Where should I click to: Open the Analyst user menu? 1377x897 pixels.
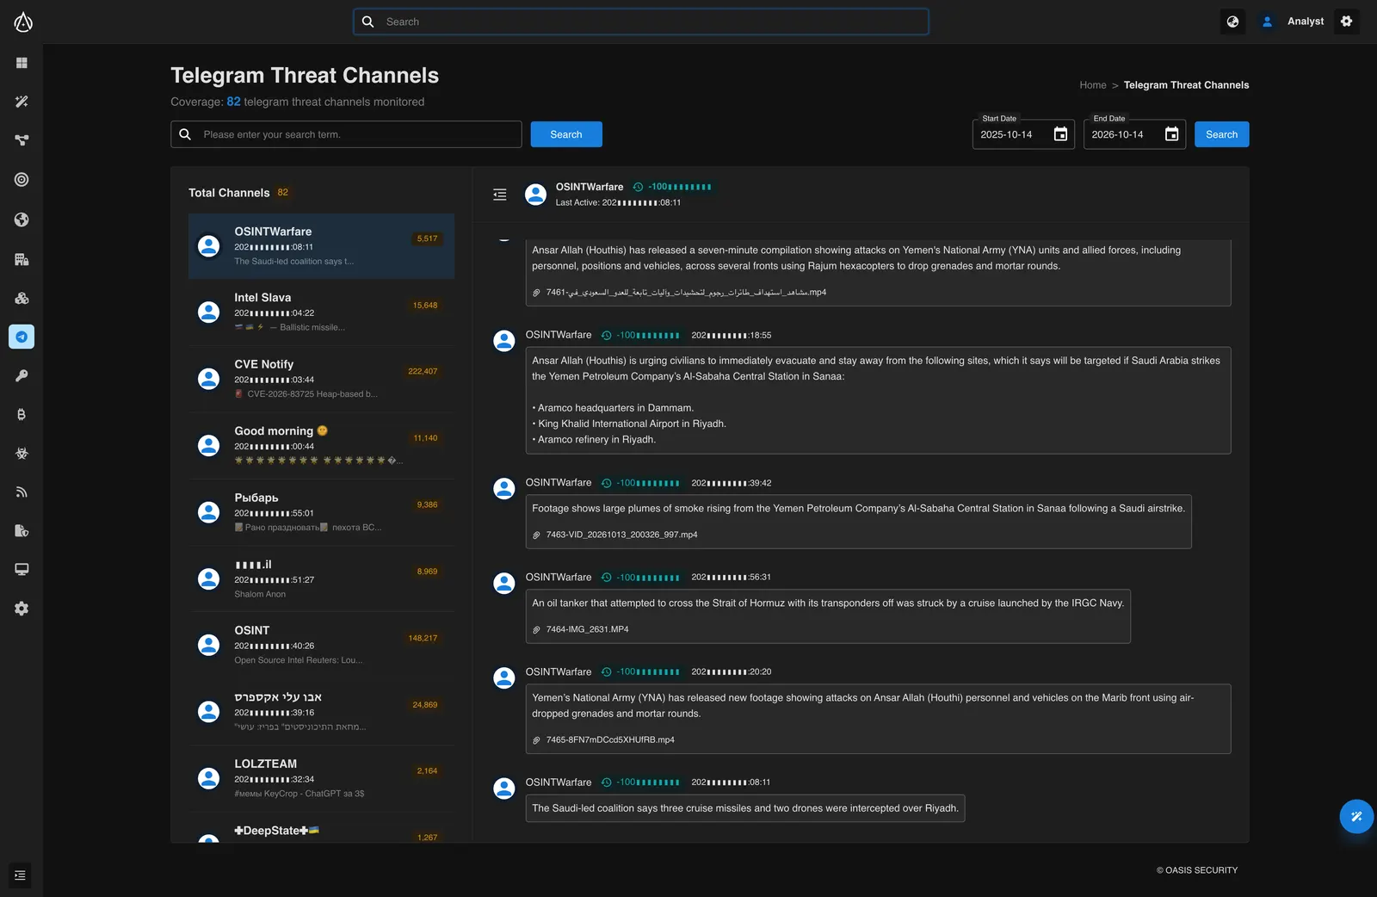pos(1293,22)
